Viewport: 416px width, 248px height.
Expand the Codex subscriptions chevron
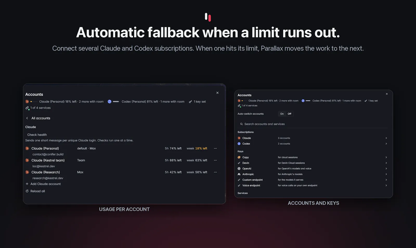(386, 144)
